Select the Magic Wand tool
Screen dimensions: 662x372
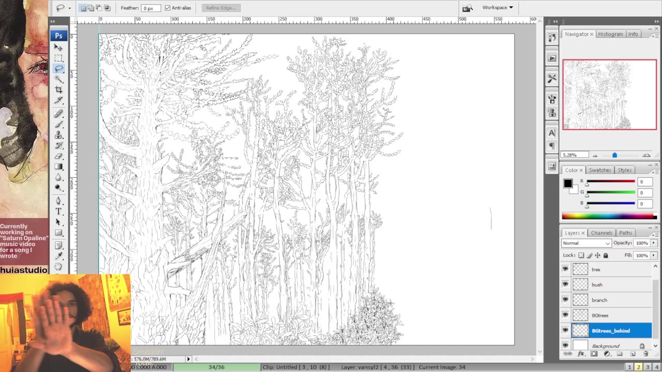tap(58, 79)
